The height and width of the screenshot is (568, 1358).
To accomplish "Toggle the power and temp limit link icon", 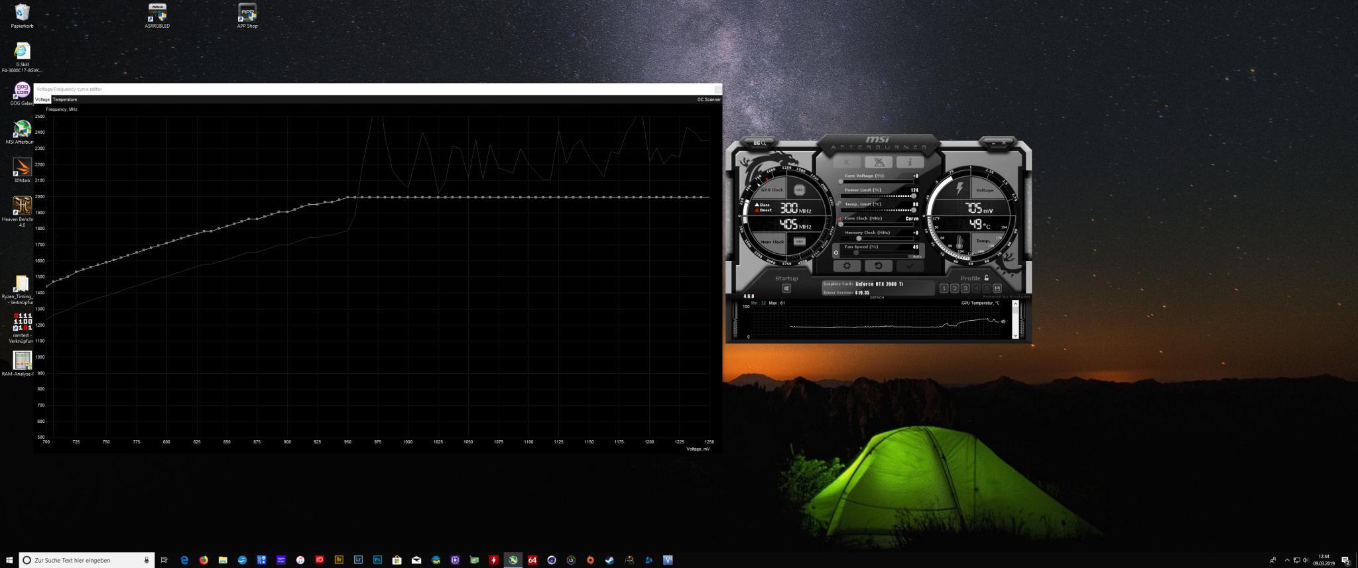I will pyautogui.click(x=838, y=203).
